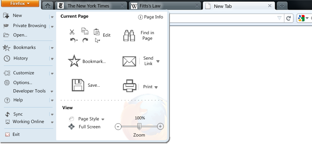Click the zoom out minus button

pos(118,126)
